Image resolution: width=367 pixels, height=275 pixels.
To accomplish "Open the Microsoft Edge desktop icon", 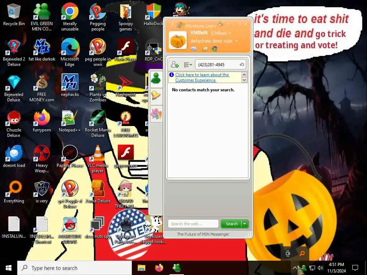I will [x=70, y=53].
